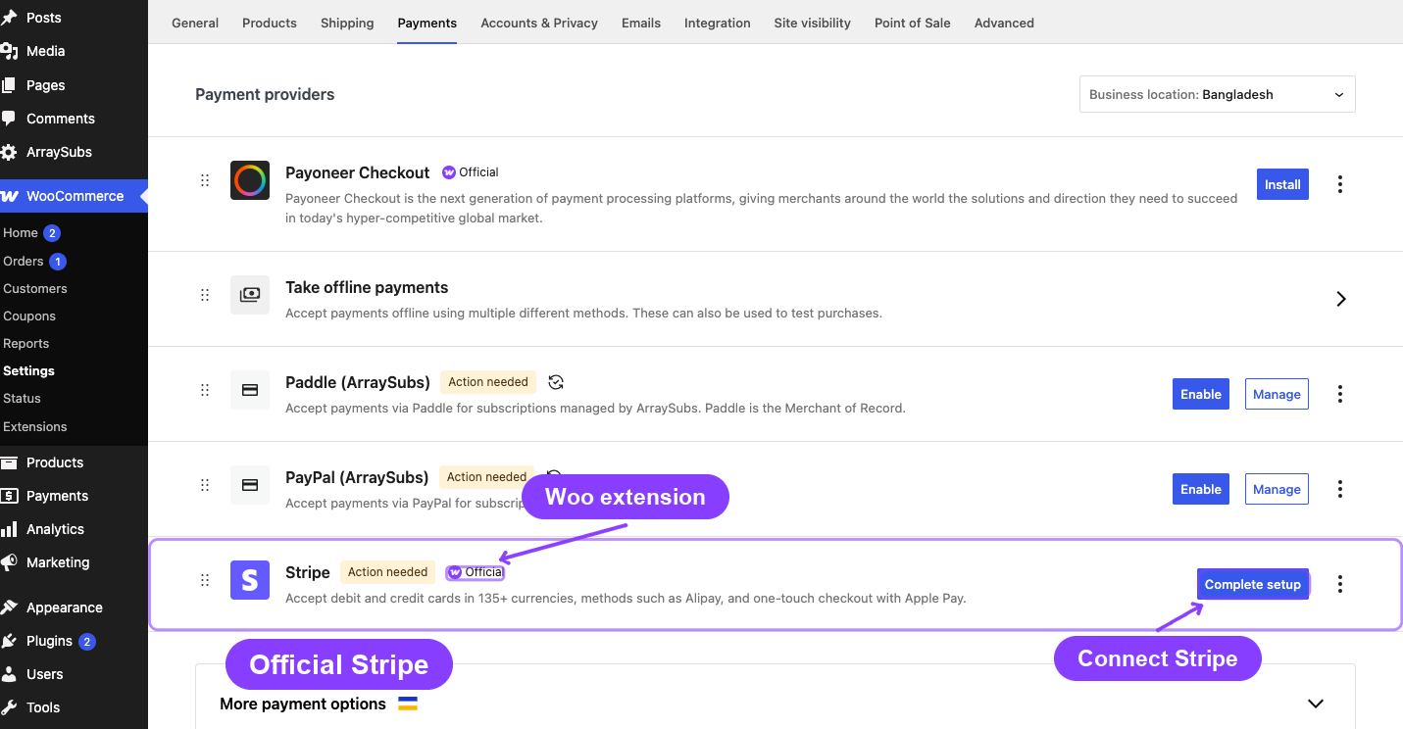Enable PayPal (ArraySubs) gateway

tap(1201, 489)
